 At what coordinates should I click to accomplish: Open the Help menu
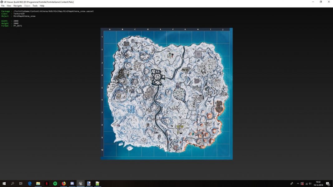pyautogui.click(x=42, y=6)
